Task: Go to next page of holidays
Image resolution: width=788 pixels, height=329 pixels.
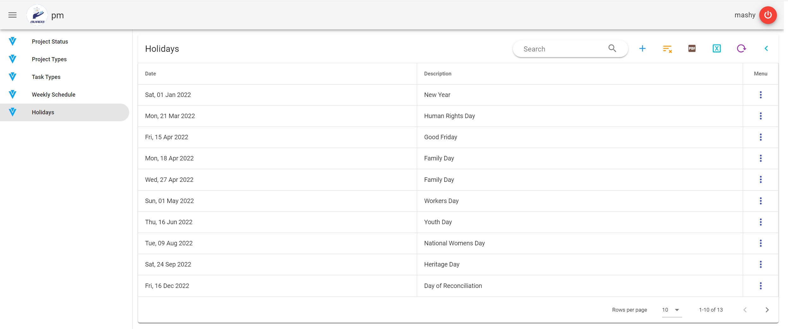Action: [767, 310]
